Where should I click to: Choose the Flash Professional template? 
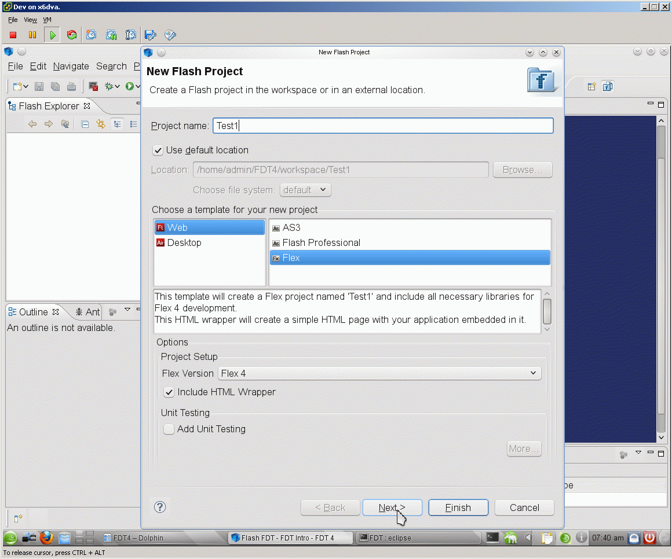410,242
